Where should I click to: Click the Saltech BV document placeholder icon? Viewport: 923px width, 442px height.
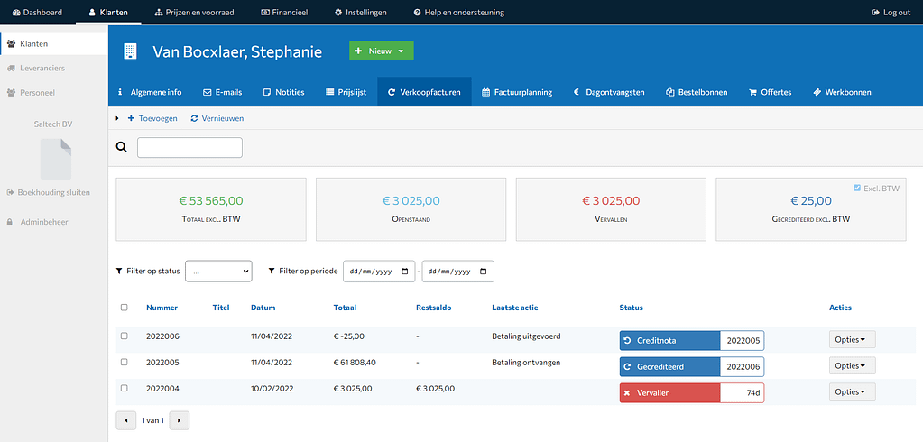(56, 159)
